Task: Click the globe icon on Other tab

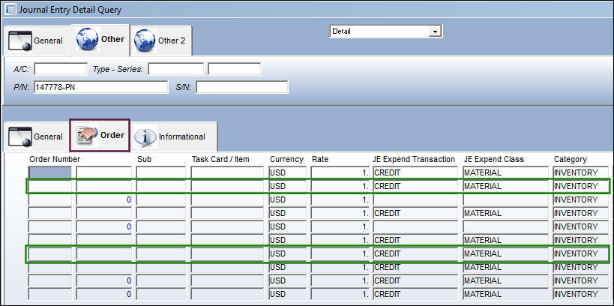Action: coord(87,40)
